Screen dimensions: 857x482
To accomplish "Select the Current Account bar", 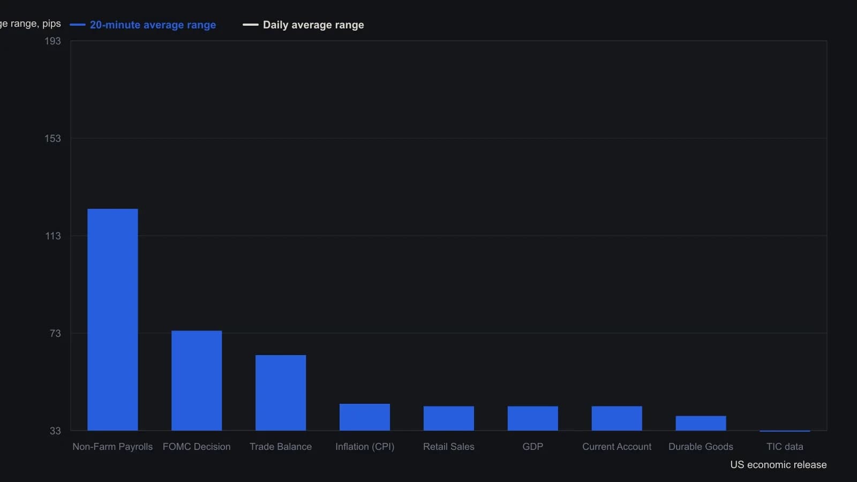I will click(x=617, y=418).
